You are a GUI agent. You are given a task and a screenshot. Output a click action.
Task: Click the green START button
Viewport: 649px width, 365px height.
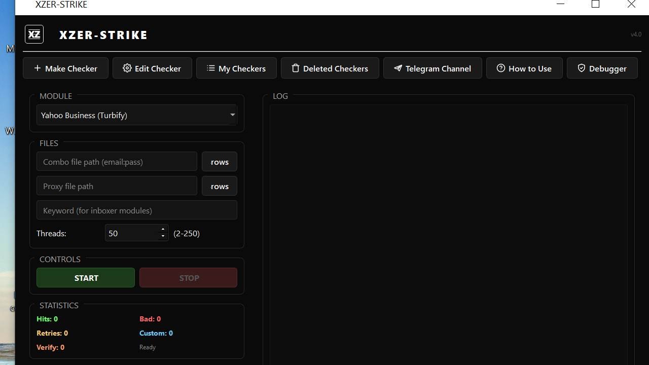(x=86, y=278)
